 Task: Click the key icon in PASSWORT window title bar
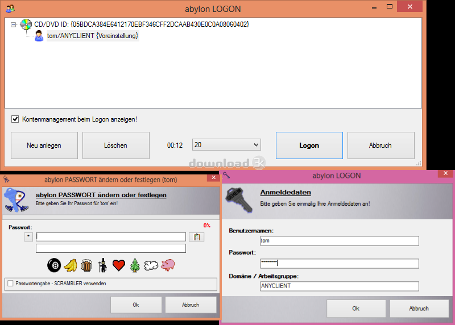6,179
